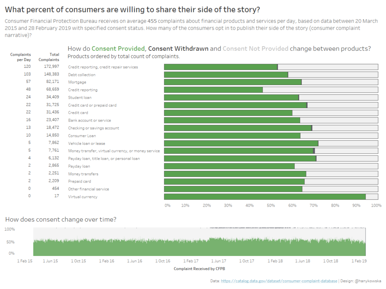Click the green Consent Provided legend text

coord(118,49)
